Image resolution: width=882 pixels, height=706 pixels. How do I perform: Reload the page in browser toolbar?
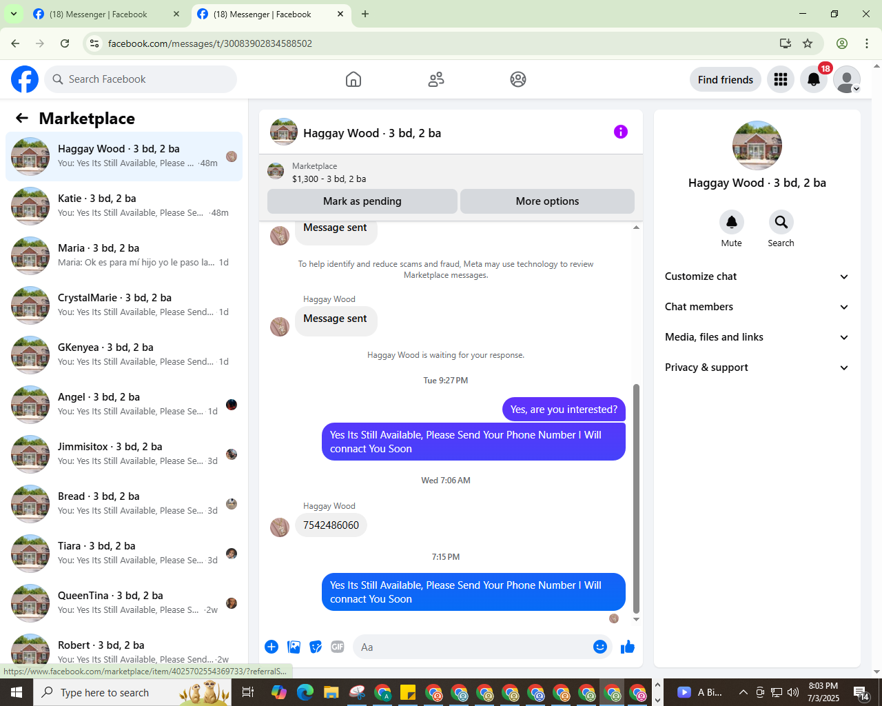coord(65,43)
